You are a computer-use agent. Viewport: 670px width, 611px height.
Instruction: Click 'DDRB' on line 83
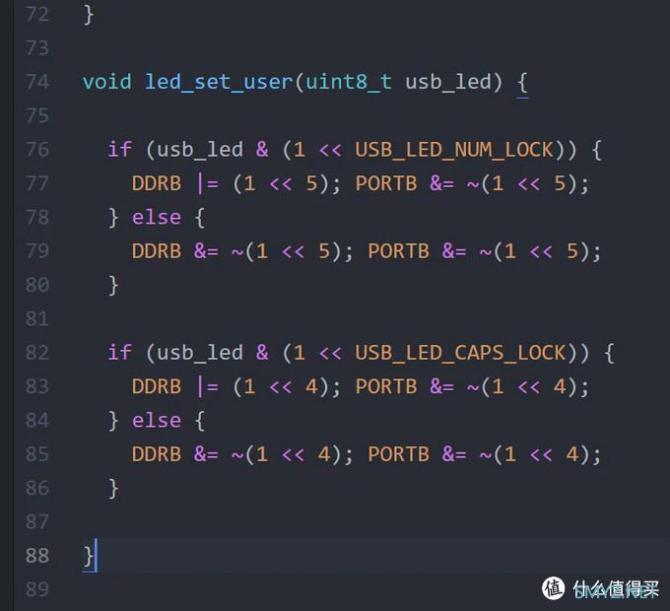click(x=157, y=386)
